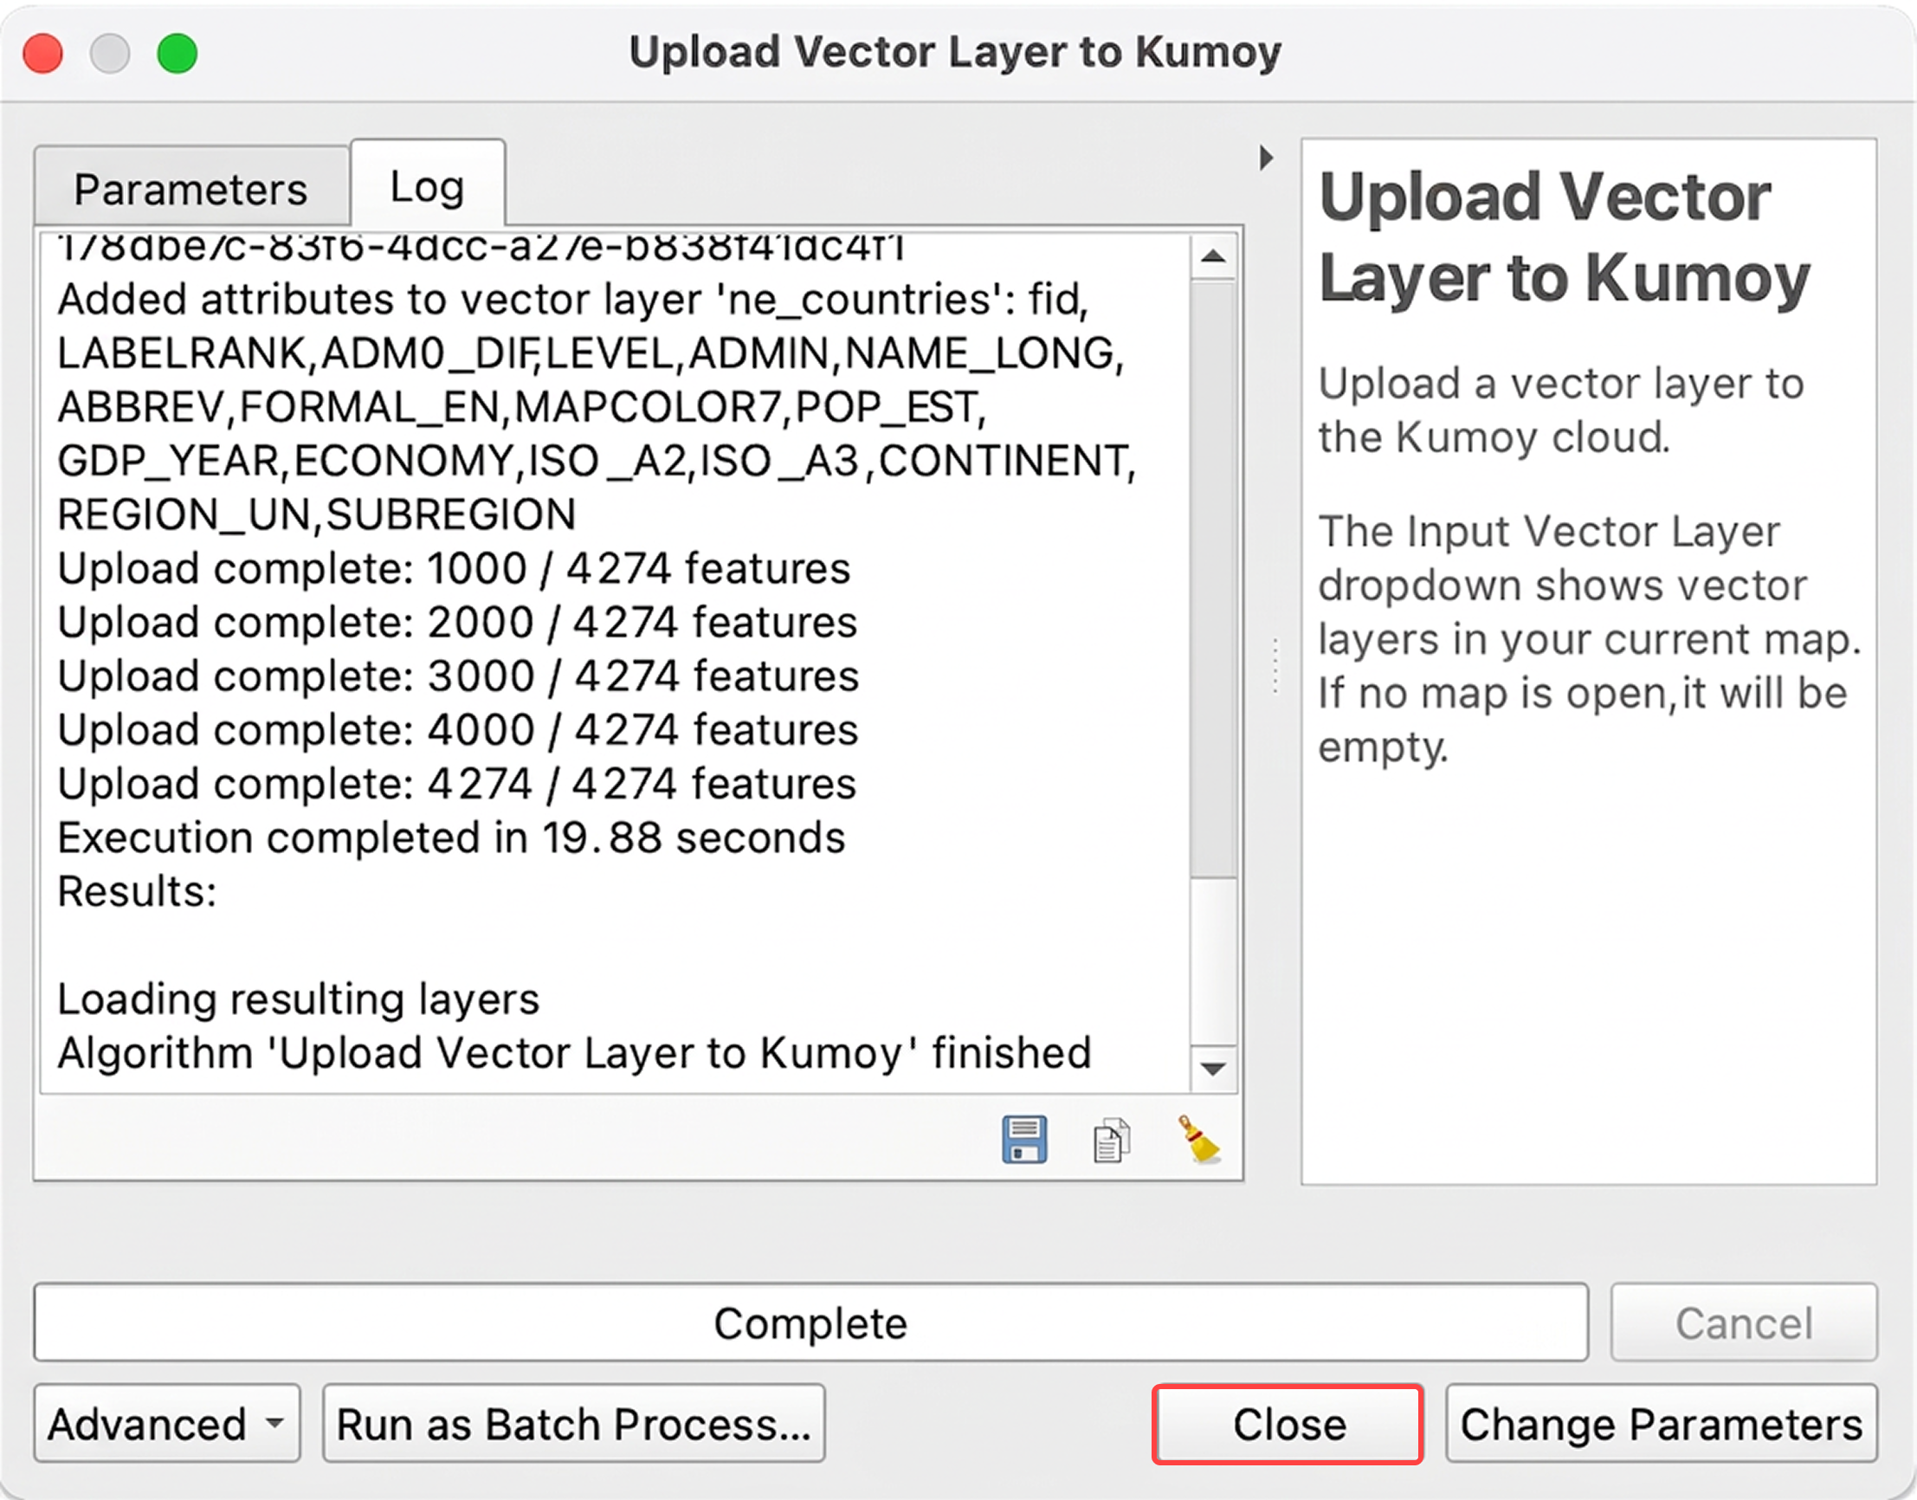Click the scrollbar down arrow
The image size is (1917, 1500).
[x=1216, y=1070]
